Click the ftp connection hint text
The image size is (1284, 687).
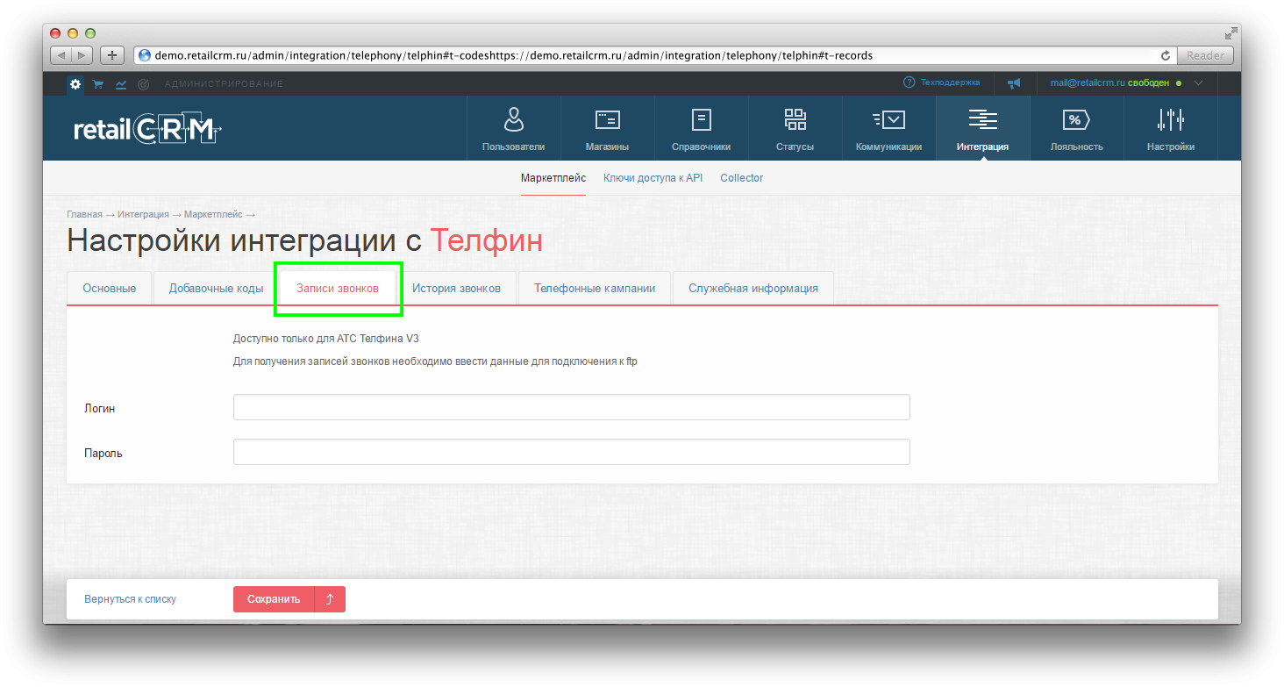pos(435,361)
